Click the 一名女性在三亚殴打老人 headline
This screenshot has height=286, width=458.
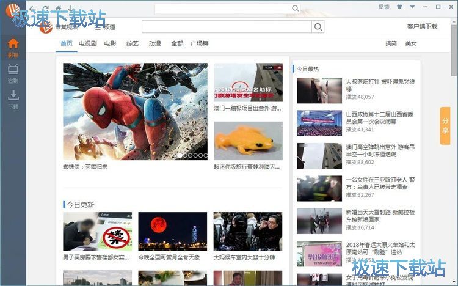(380, 183)
